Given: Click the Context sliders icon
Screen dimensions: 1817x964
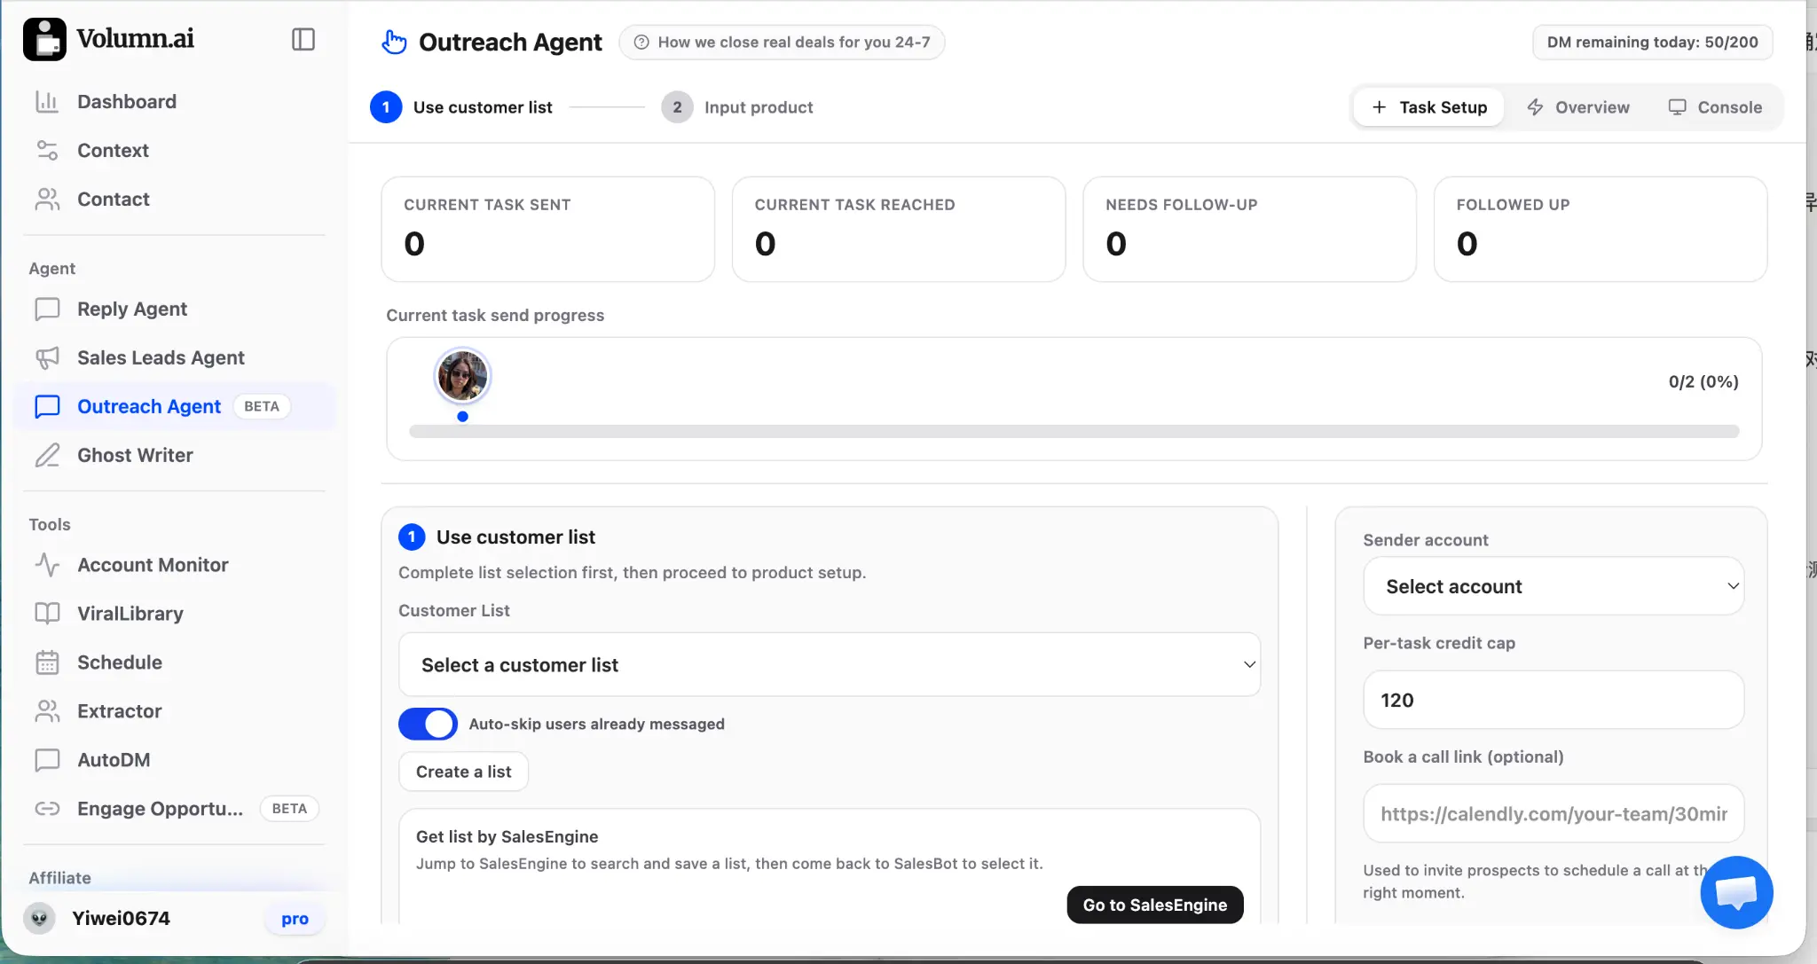Looking at the screenshot, I should tap(47, 150).
